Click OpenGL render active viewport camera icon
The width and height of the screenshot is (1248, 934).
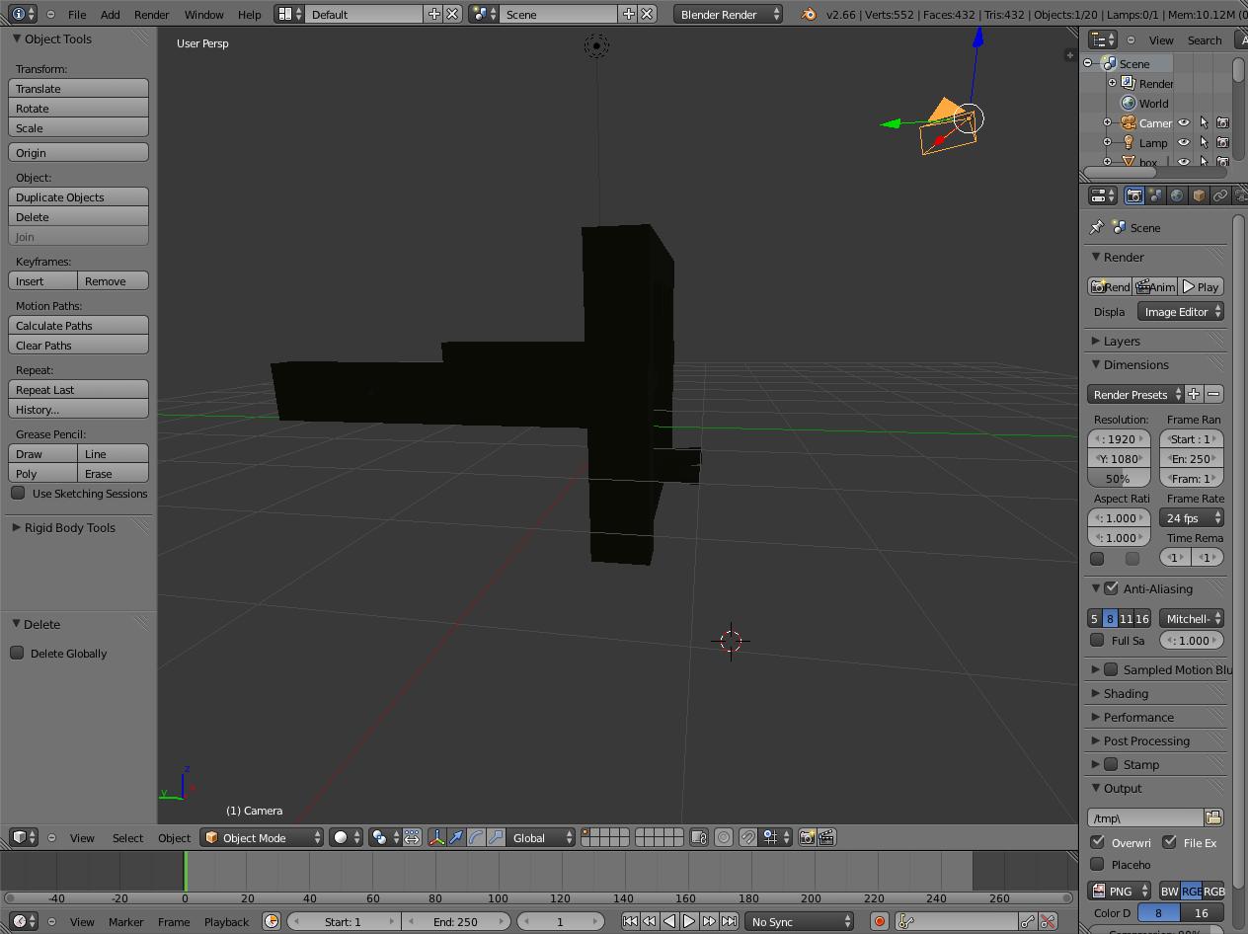pyautogui.click(x=807, y=837)
